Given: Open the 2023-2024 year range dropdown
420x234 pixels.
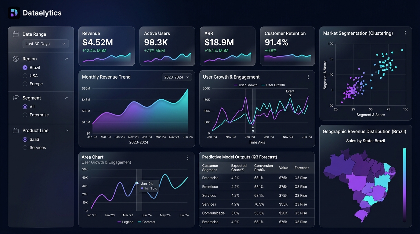Looking at the screenshot, I should 177,77.
